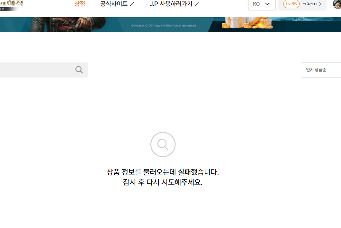Viewport: 341px width, 228px height.
Task: Click the 상품 정보를 불러오는데 실패했습니다 message
Action: click(163, 172)
